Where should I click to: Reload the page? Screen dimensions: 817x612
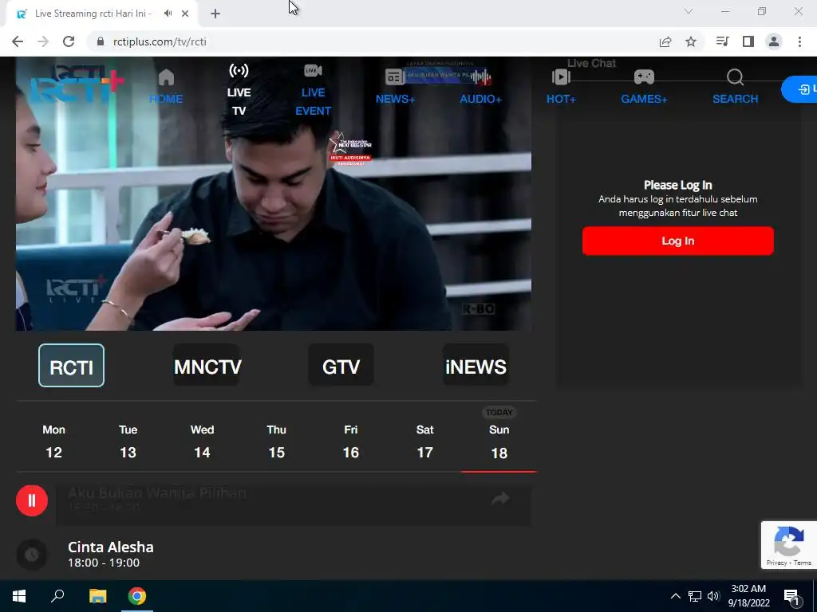pyautogui.click(x=69, y=41)
